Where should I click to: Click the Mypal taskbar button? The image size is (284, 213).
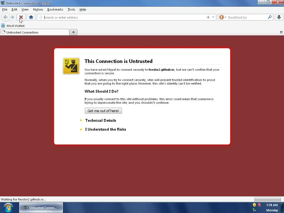pyautogui.click(x=41, y=207)
